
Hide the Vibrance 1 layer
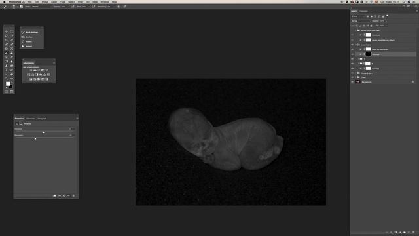point(352,54)
